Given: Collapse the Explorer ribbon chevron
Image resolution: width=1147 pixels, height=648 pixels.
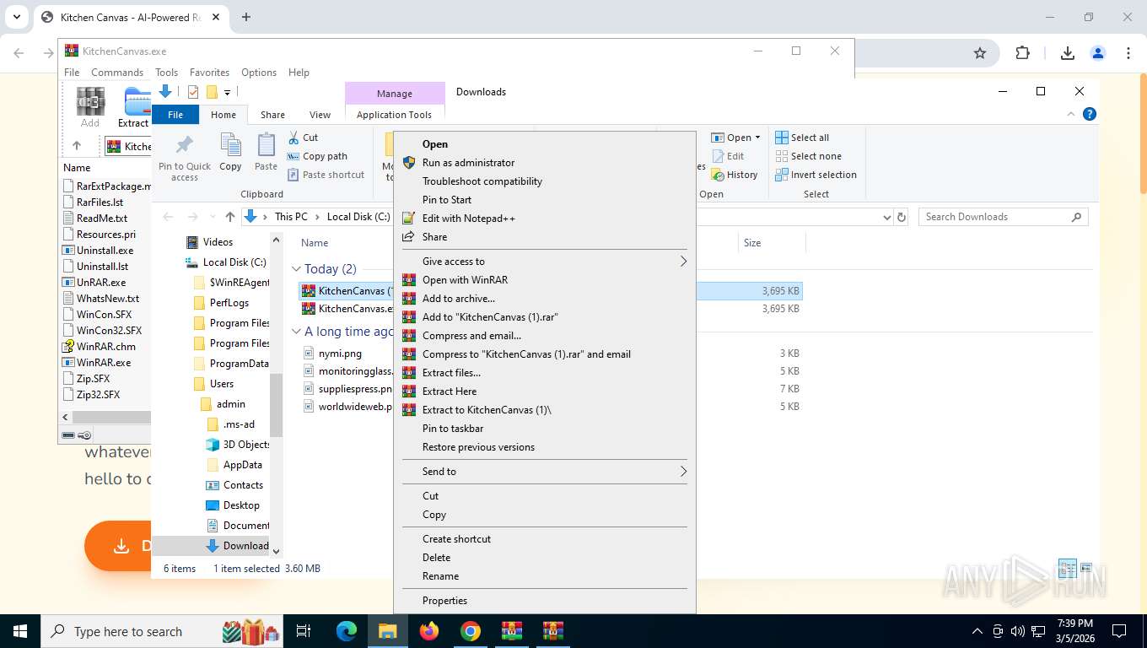Looking at the screenshot, I should pyautogui.click(x=1071, y=114).
